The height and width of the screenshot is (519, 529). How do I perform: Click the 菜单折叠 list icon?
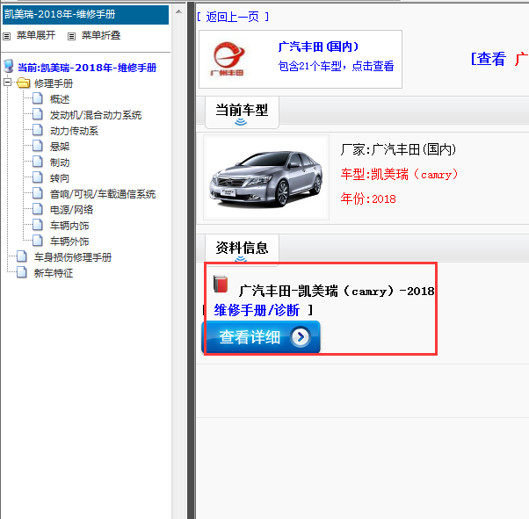71,36
